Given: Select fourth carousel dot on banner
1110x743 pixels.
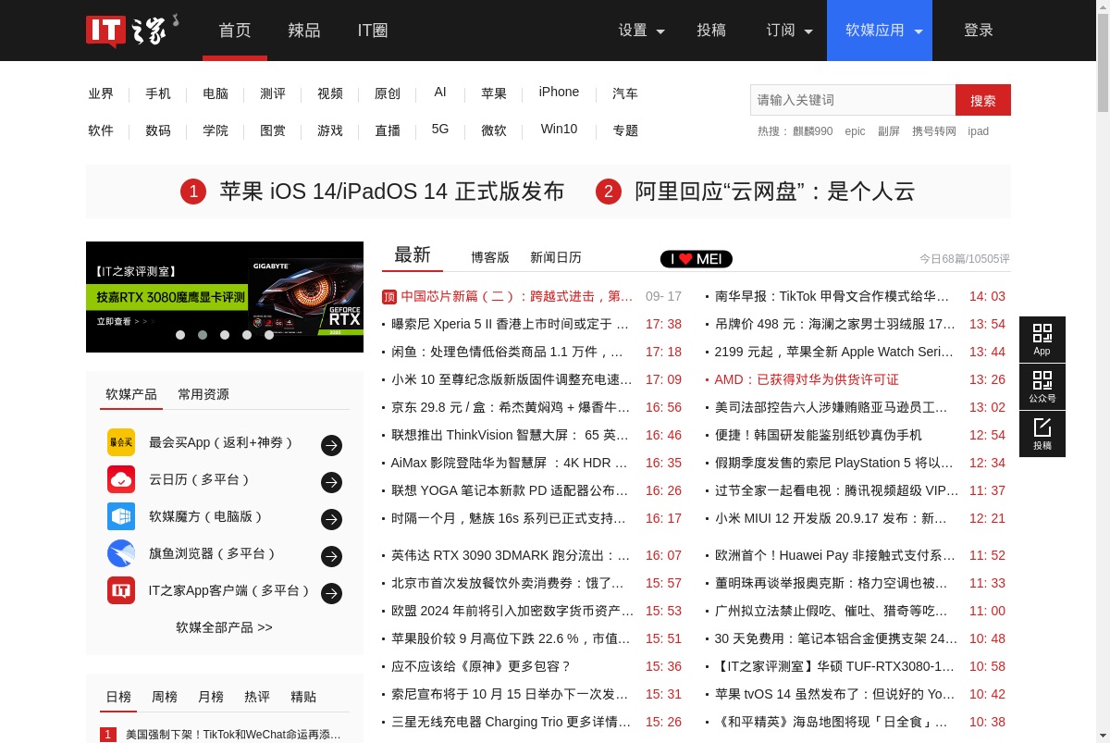Looking at the screenshot, I should (x=247, y=335).
